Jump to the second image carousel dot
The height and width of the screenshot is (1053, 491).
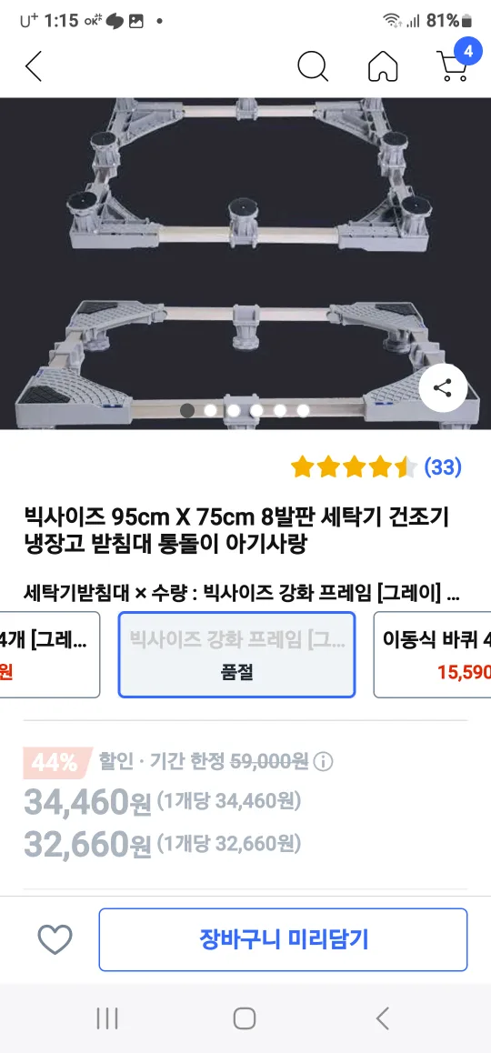(x=210, y=409)
